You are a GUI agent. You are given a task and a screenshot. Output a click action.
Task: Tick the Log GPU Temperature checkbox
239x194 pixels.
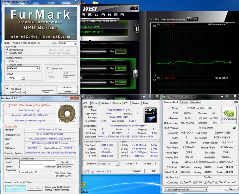coord(47,53)
